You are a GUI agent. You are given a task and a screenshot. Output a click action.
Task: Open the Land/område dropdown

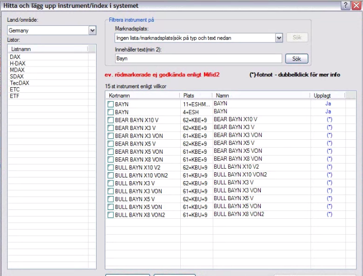point(92,31)
